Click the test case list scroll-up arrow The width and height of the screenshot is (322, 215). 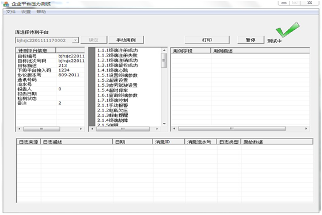(x=164, y=50)
